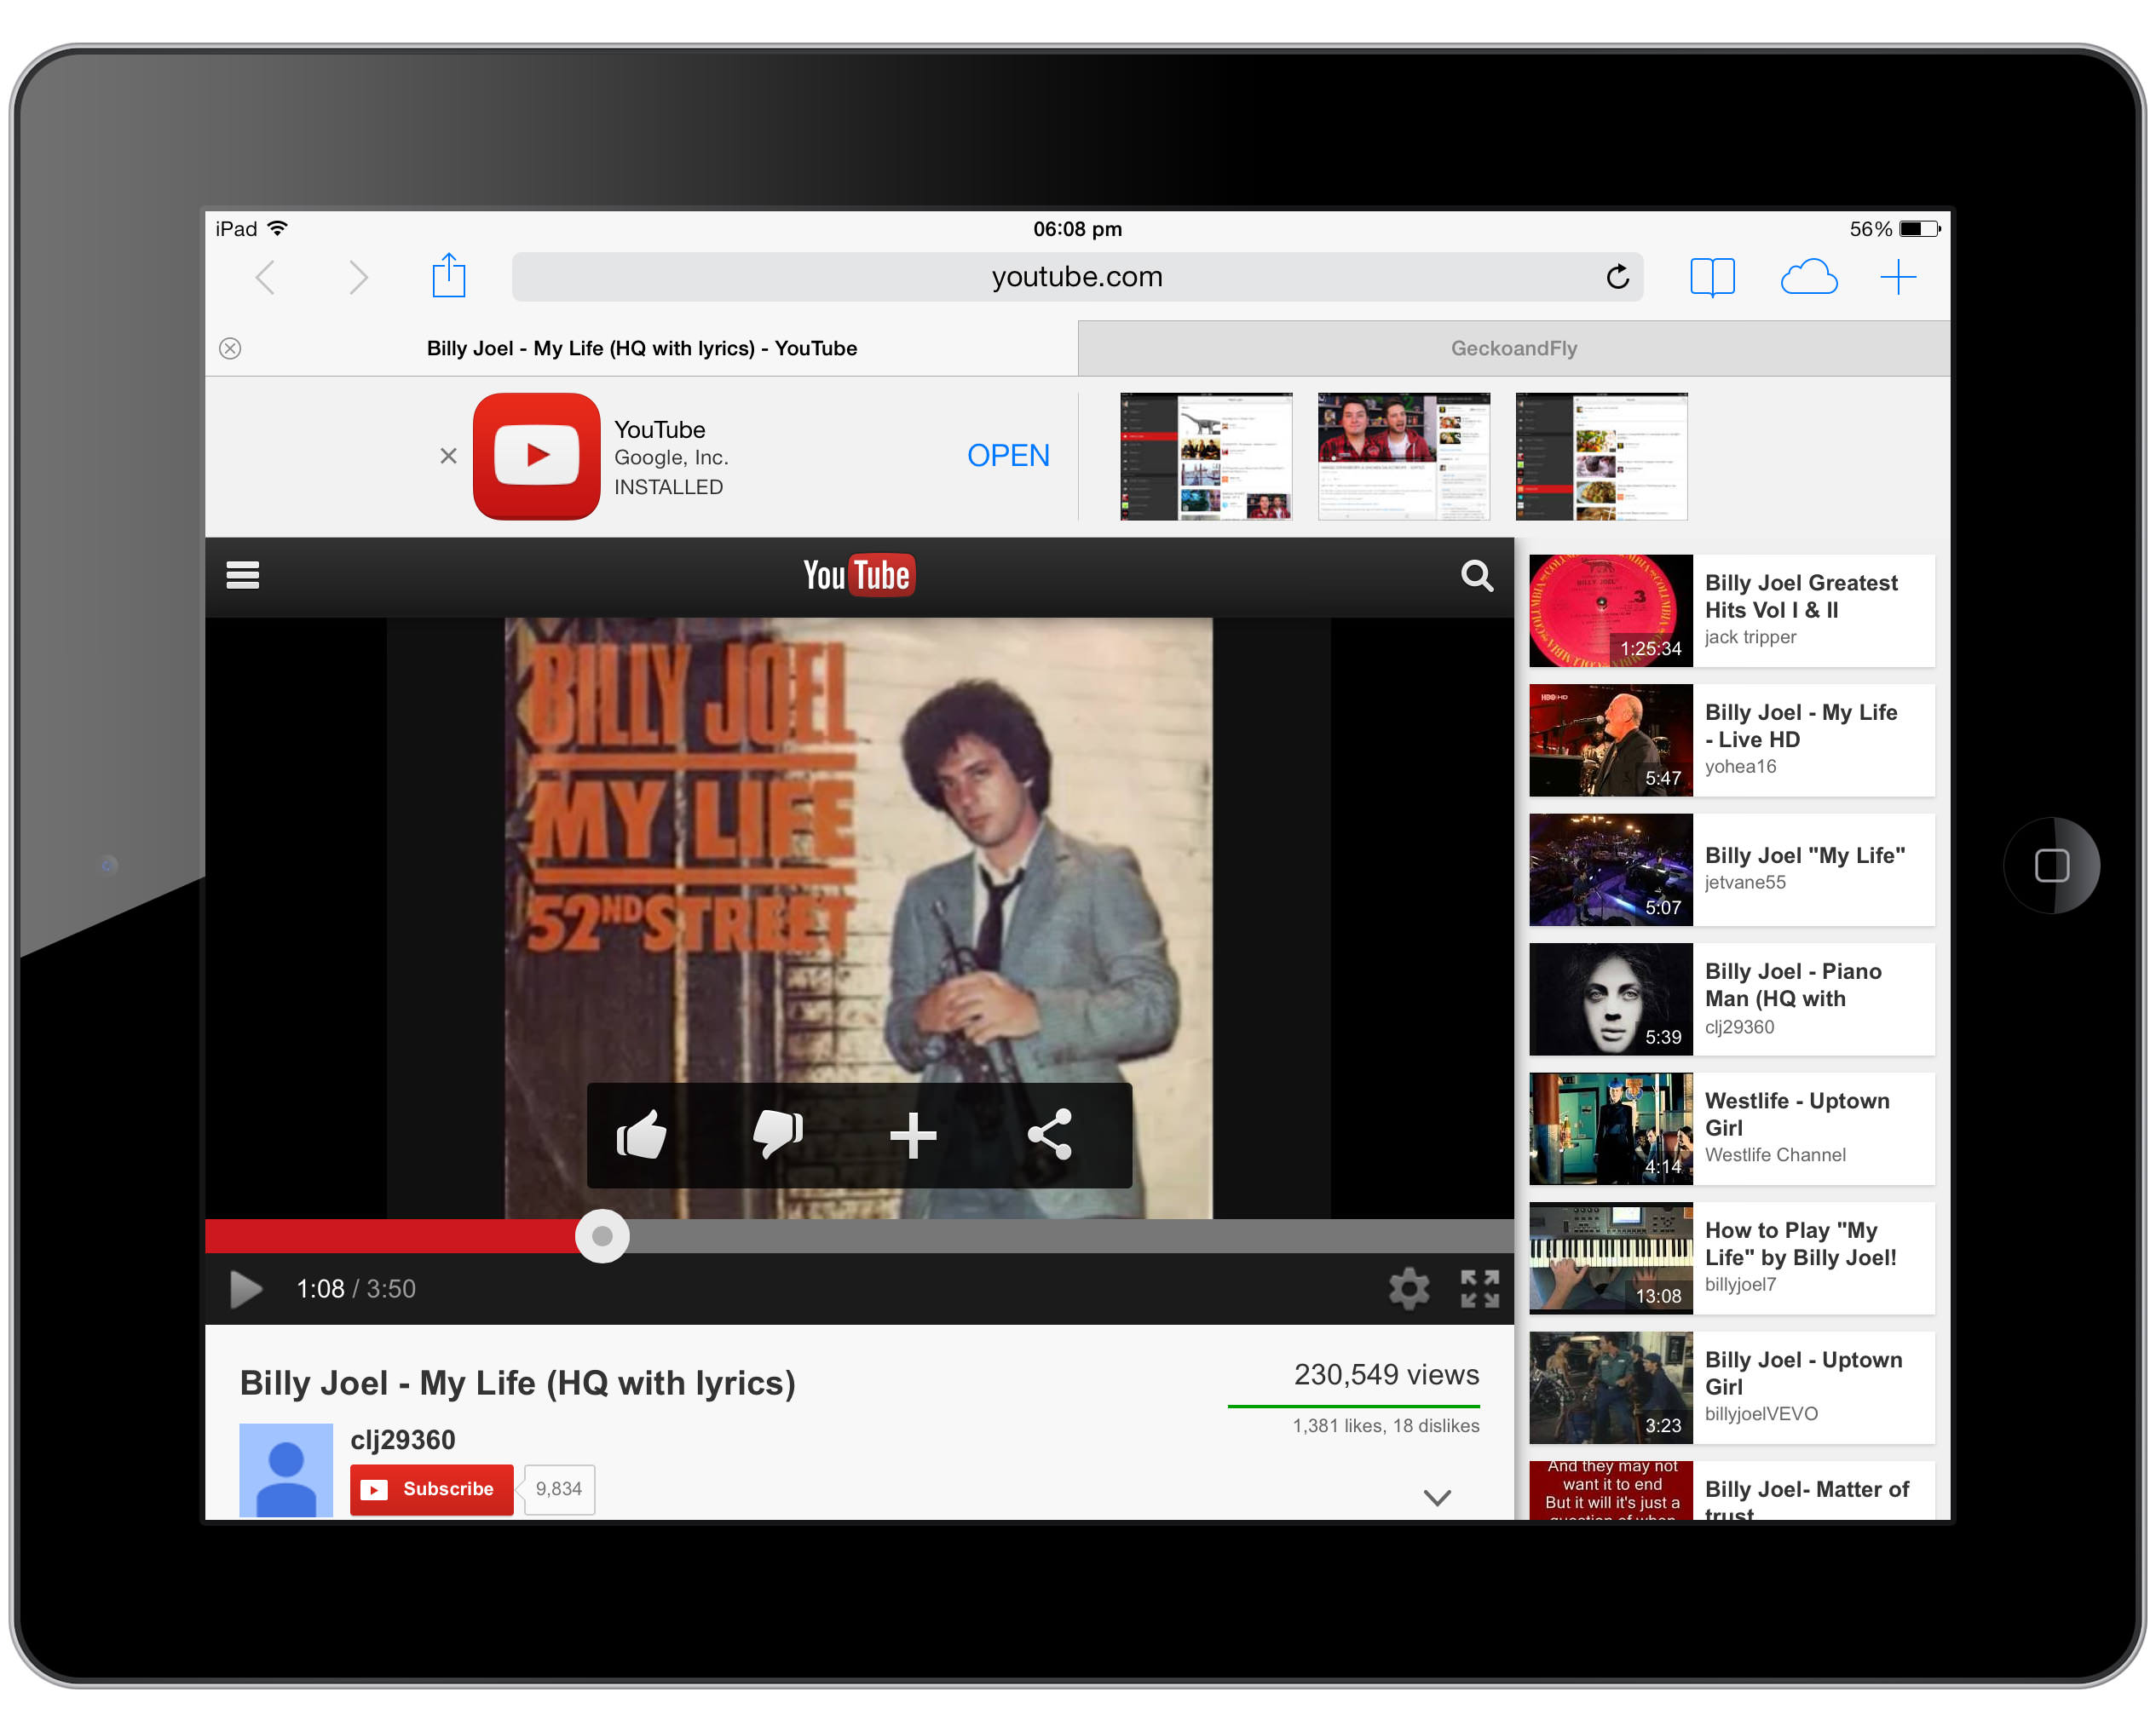
Task: Close the Billy Joel My Life tab
Action: click(230, 348)
